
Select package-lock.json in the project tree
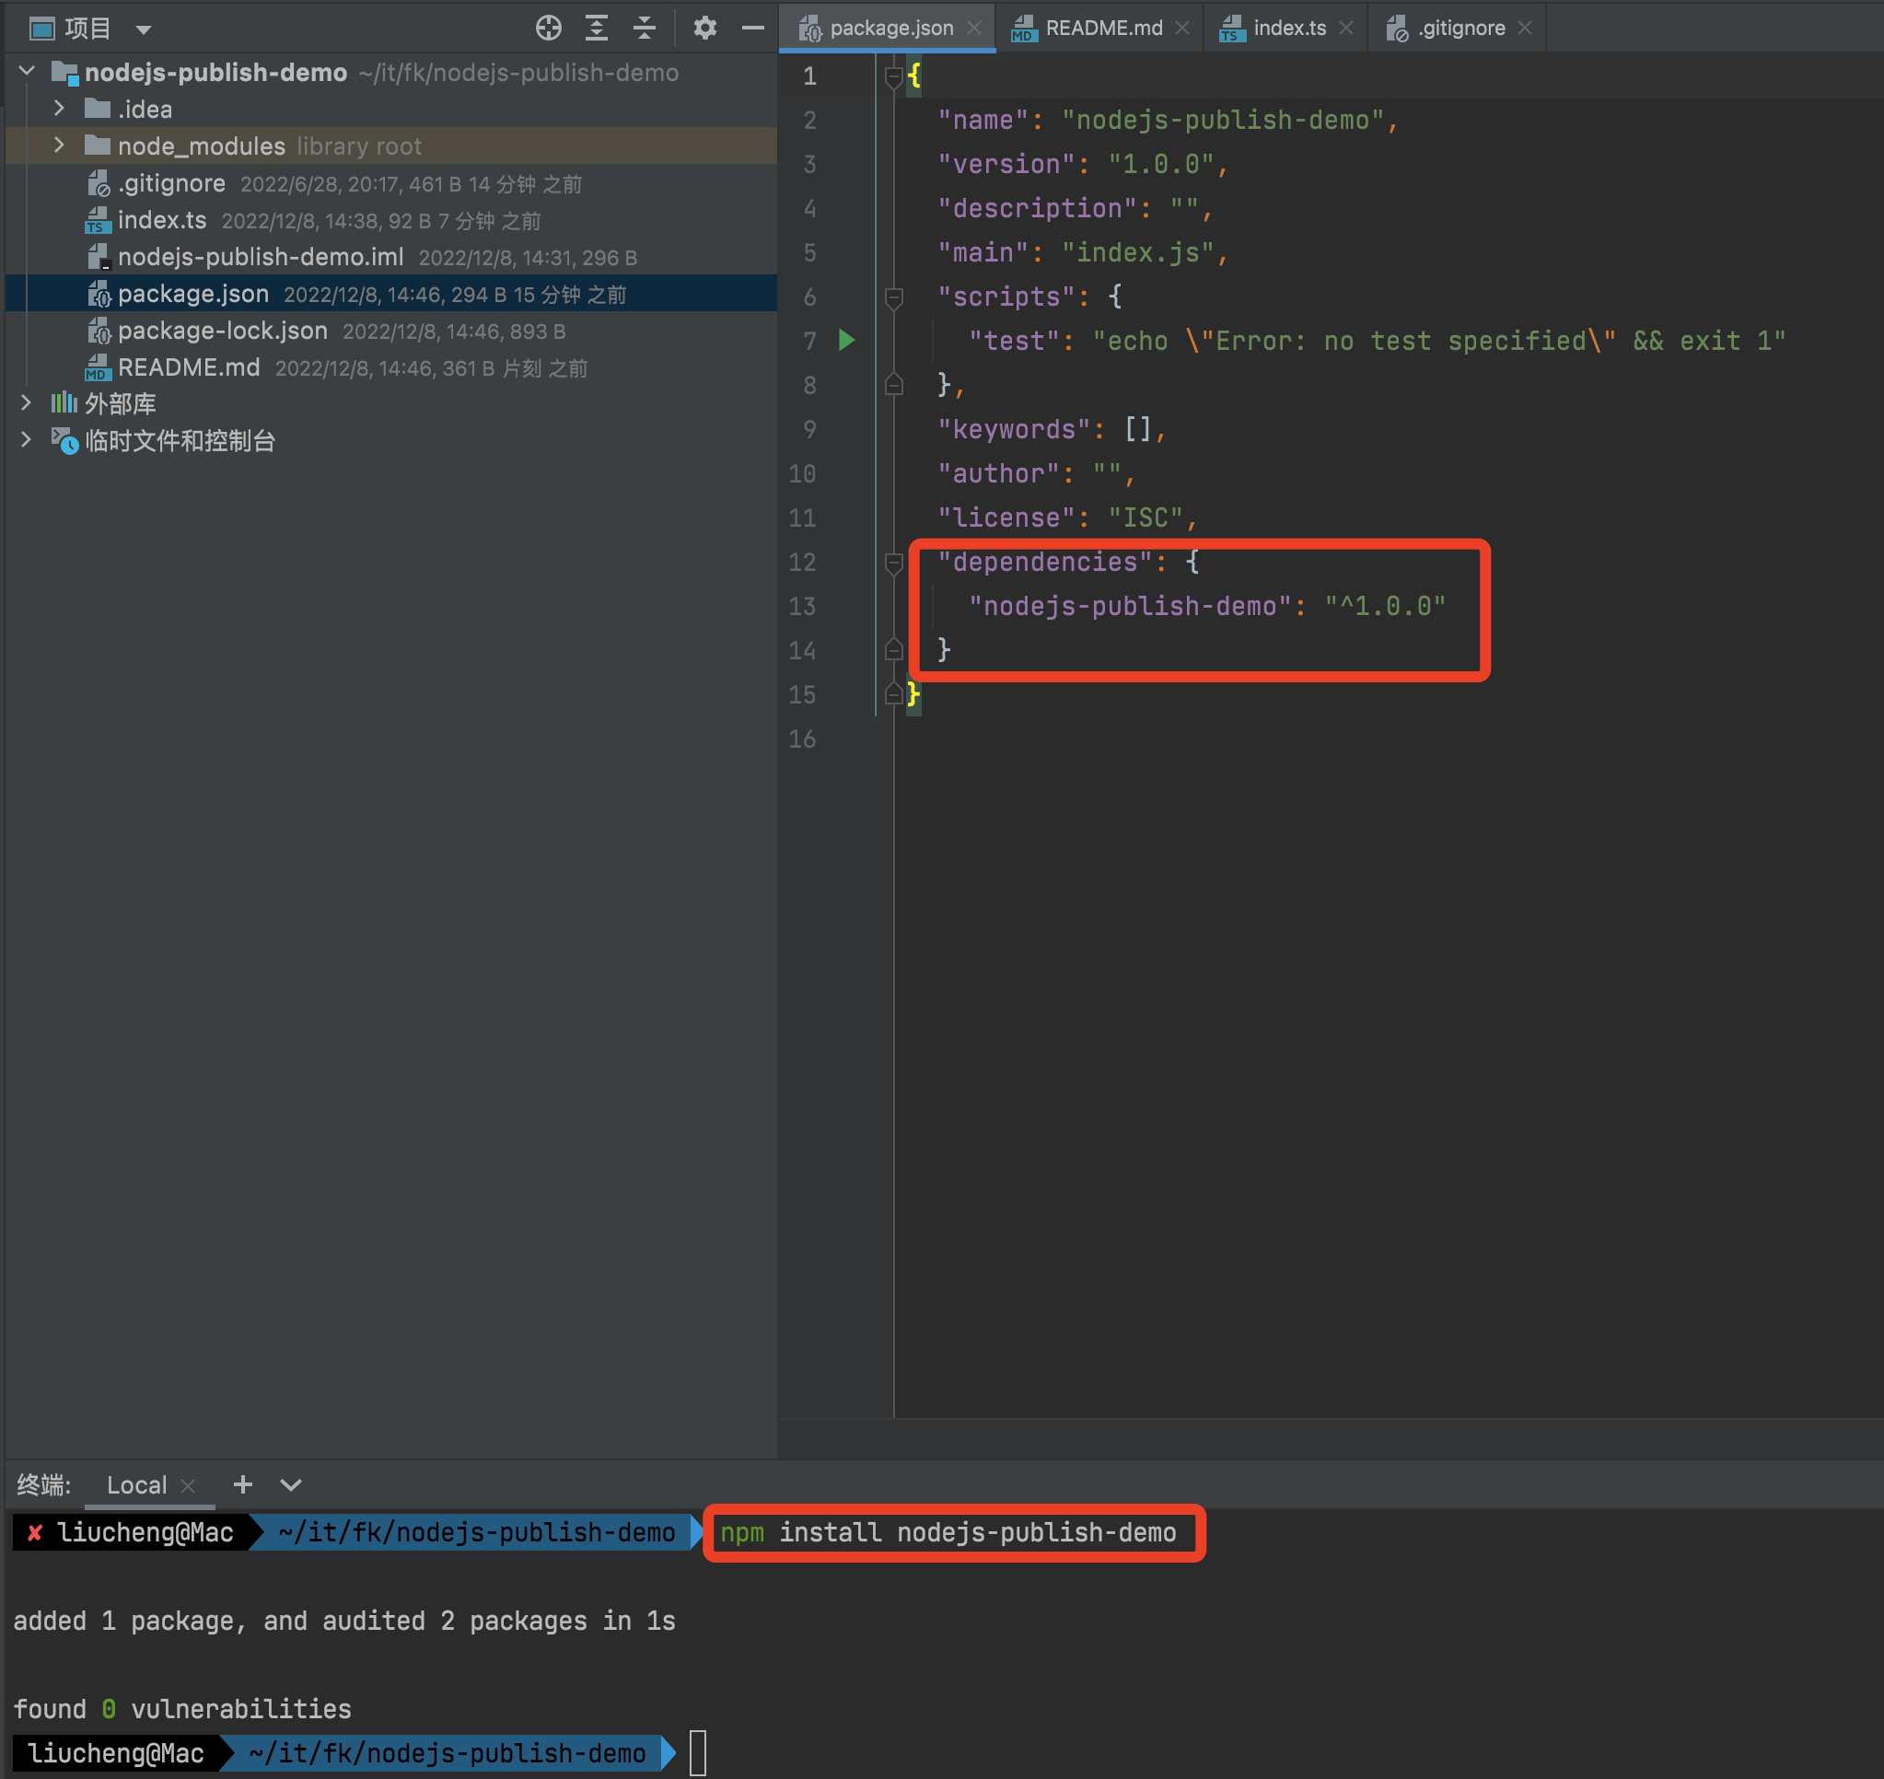(x=222, y=331)
